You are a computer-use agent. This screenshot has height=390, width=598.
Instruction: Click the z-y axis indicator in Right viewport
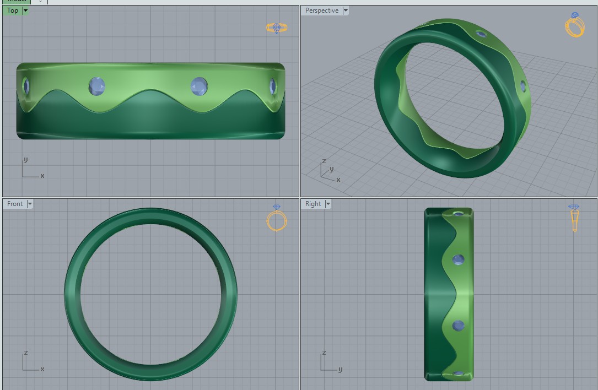pyautogui.click(x=330, y=362)
